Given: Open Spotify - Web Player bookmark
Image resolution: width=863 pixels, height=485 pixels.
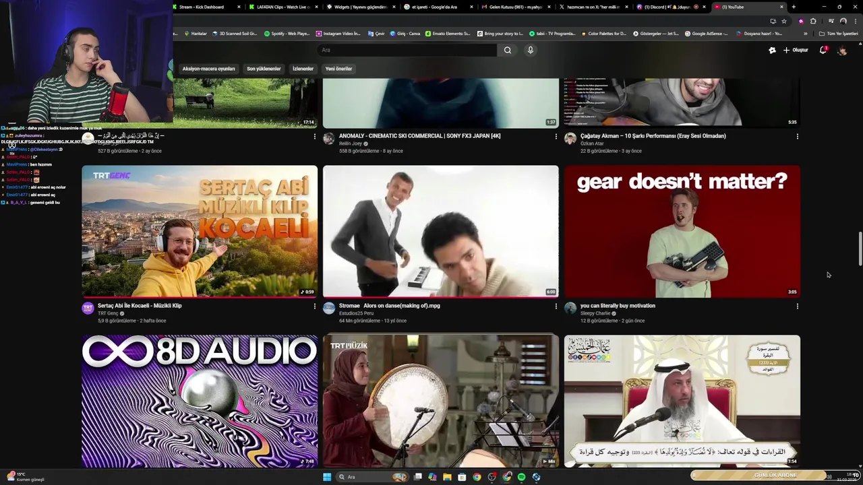Looking at the screenshot, I should tap(287, 33).
